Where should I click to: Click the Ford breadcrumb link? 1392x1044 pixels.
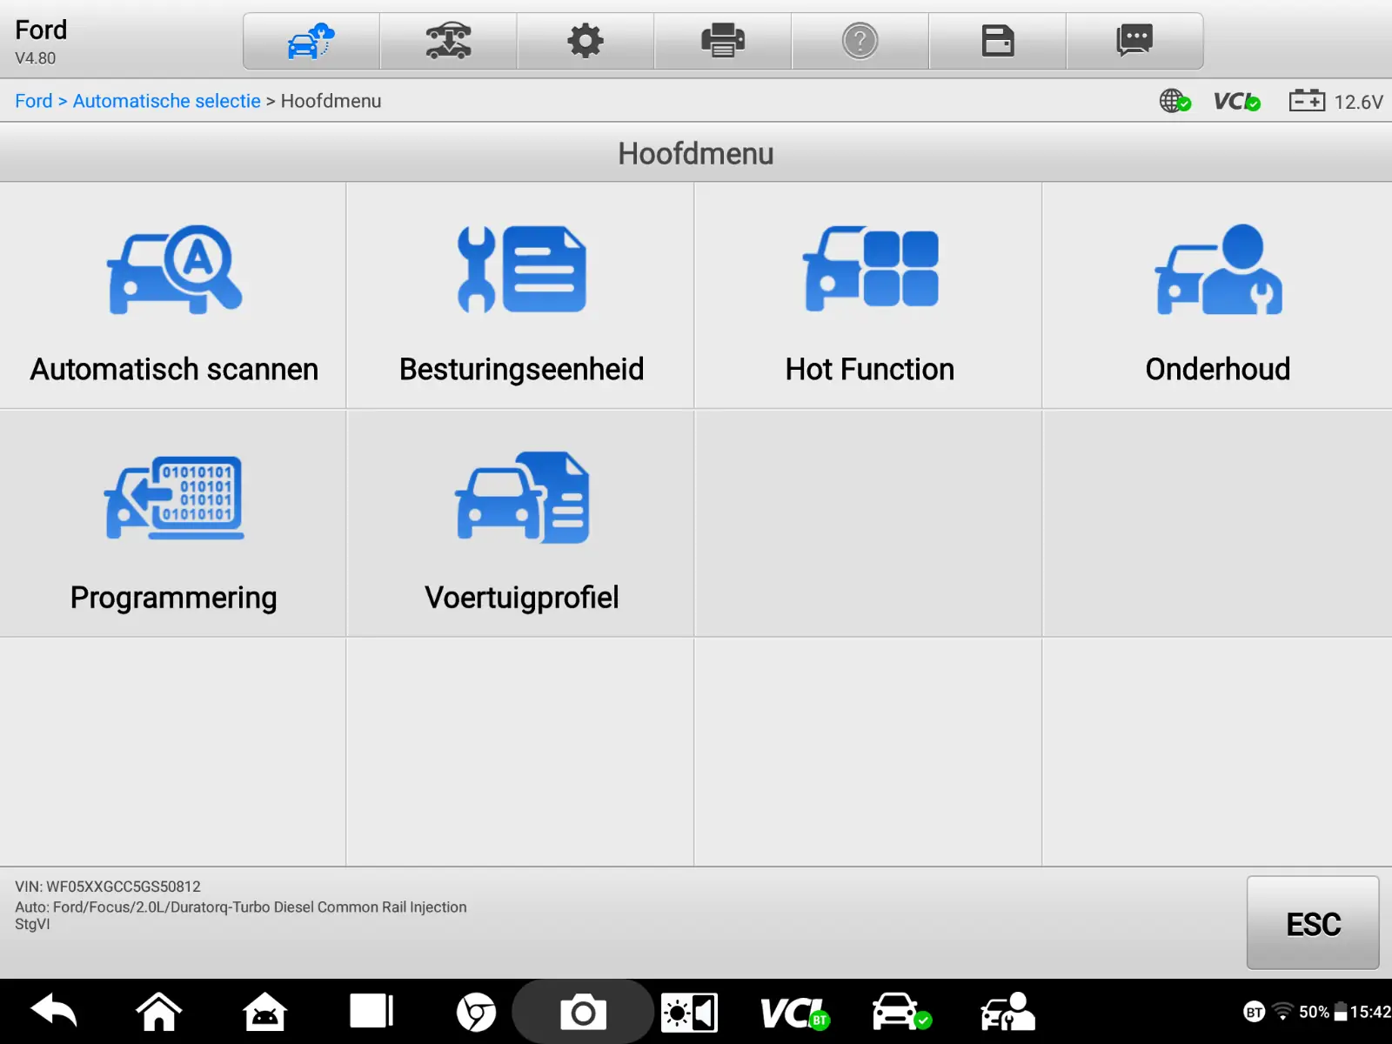coord(34,101)
